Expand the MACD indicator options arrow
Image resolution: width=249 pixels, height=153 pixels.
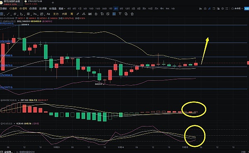pyautogui.click(x=19, y=100)
